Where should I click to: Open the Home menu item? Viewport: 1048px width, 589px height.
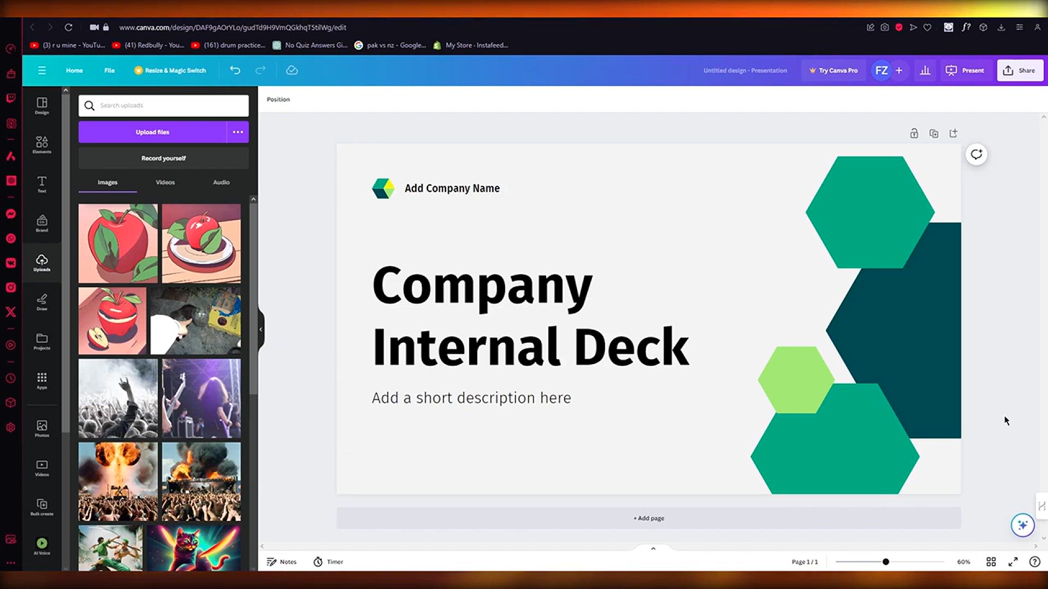[74, 70]
